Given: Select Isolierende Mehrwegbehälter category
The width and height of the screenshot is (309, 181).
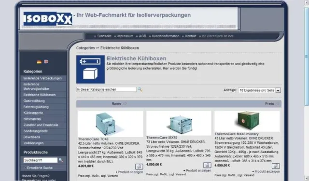Looking at the screenshot, I should (43, 86).
